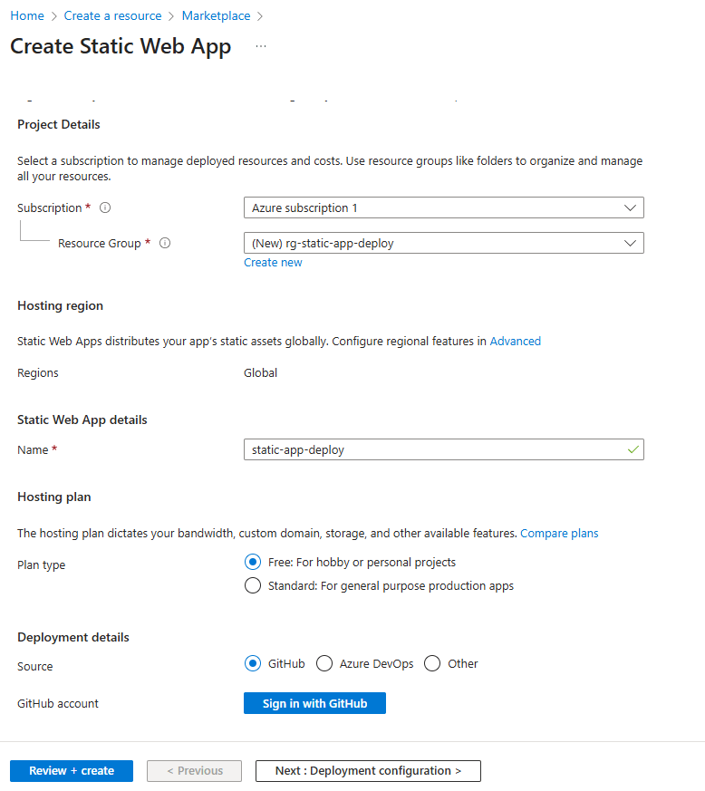This screenshot has width=705, height=791.
Task: Open Compare plans link
Action: point(559,533)
